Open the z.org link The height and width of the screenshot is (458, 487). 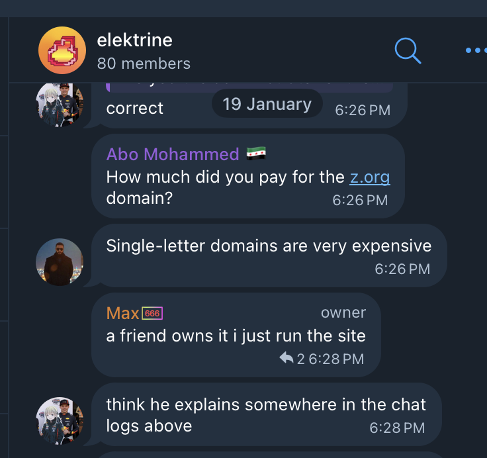pyautogui.click(x=369, y=177)
